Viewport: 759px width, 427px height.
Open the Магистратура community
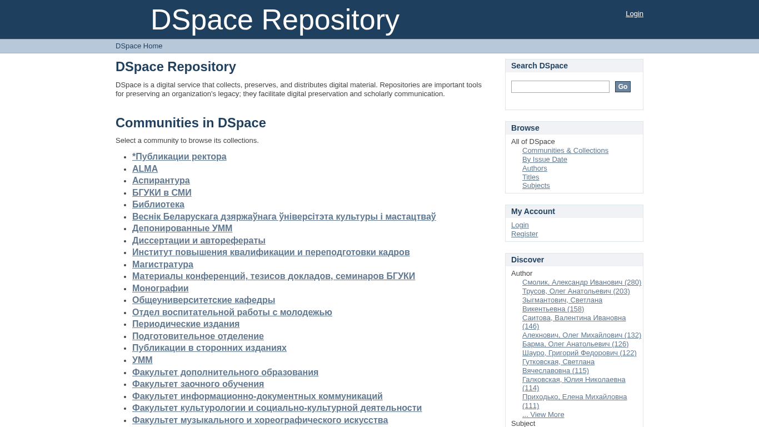pos(163,265)
